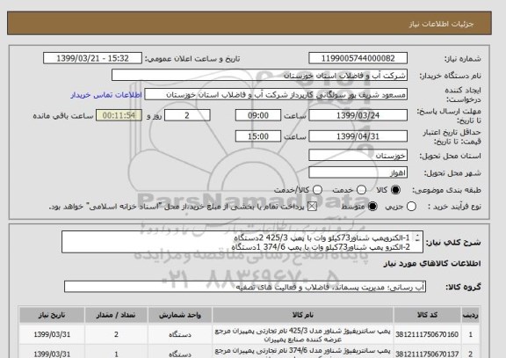This screenshot has height=358, width=506.
Task: Click the announcement date field 1399/03/21 - 15:32
Action: [92, 58]
